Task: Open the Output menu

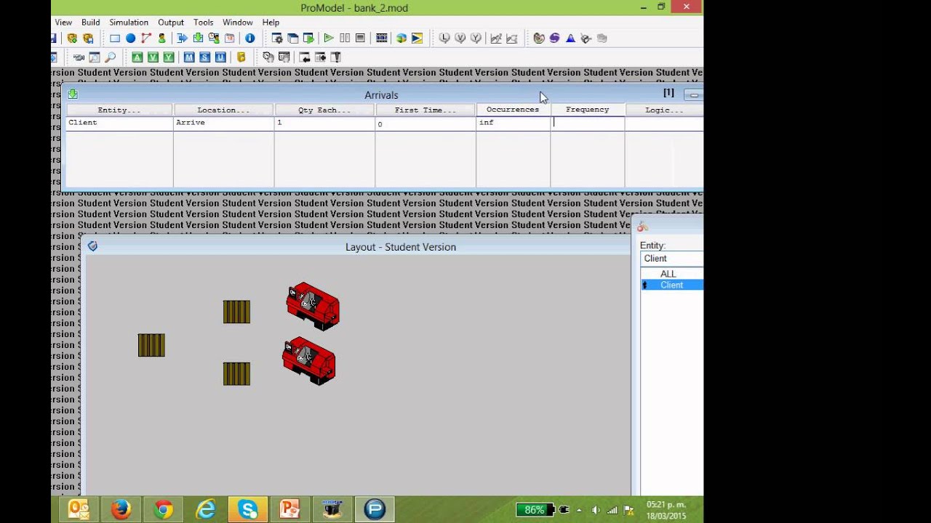Action: point(171,23)
